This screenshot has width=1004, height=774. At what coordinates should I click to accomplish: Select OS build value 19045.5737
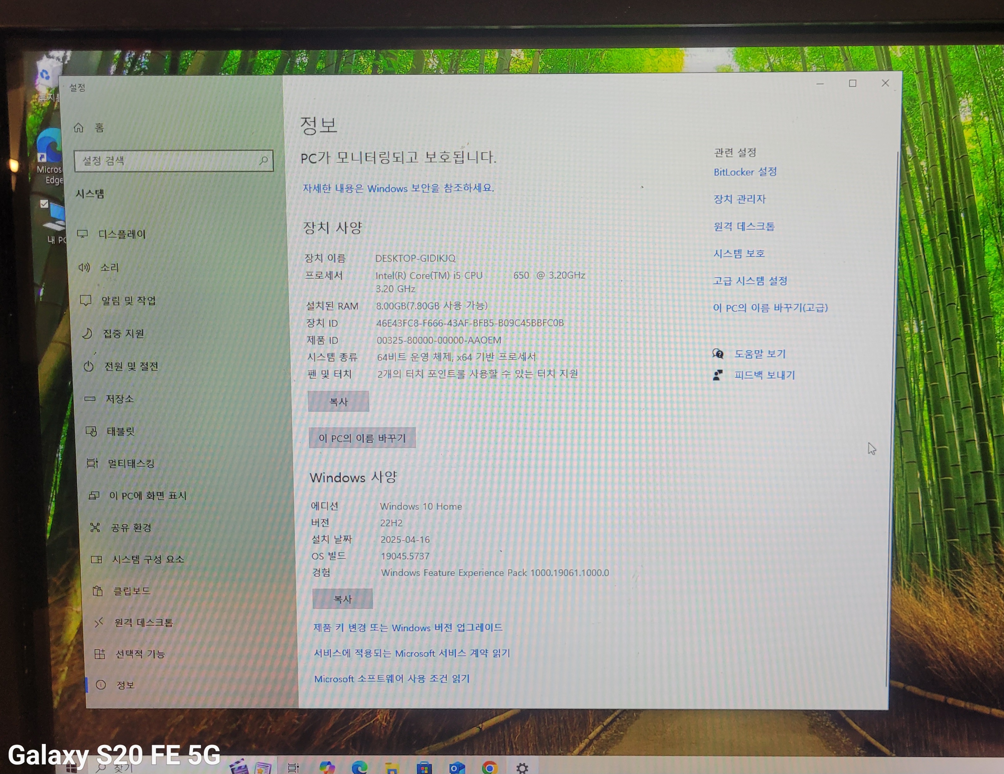click(405, 556)
